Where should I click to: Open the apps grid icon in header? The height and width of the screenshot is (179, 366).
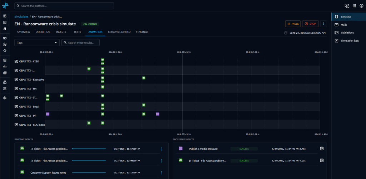[354, 6]
